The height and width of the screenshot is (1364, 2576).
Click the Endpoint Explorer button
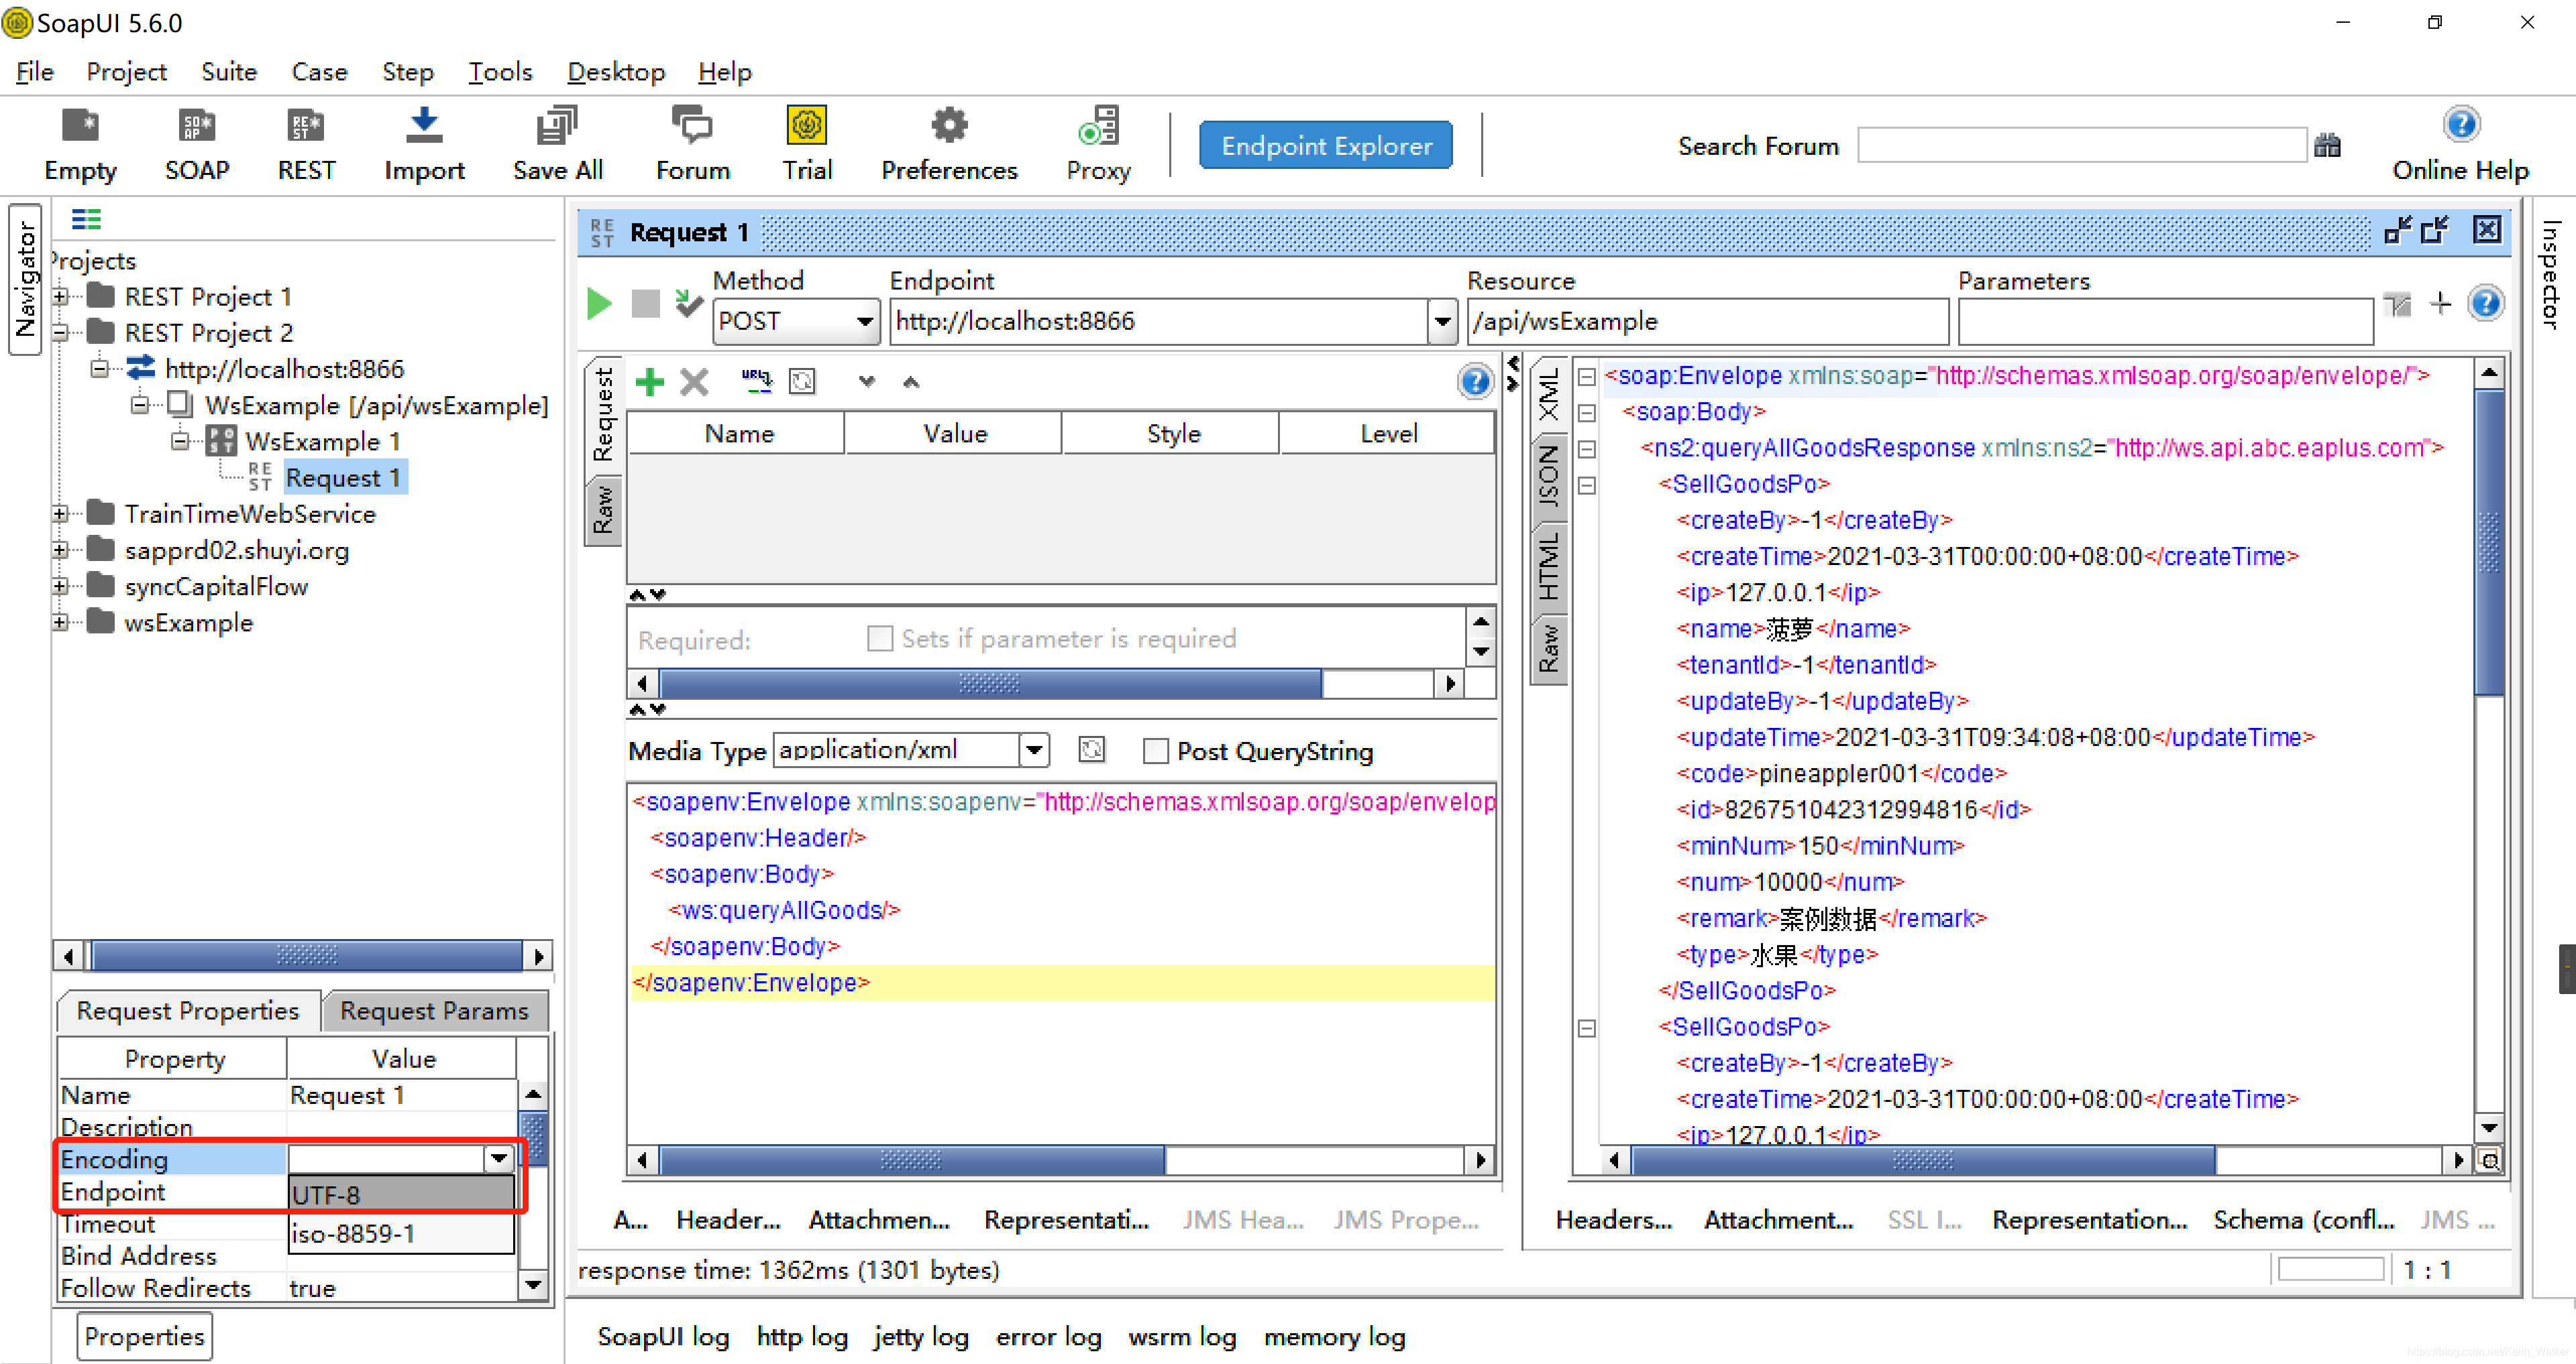pos(1325,146)
